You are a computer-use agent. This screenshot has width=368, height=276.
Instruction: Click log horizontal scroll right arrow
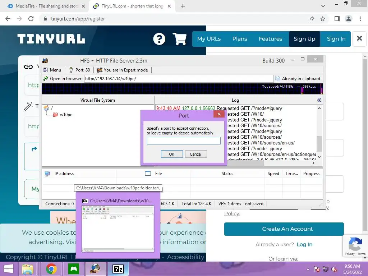point(313,163)
